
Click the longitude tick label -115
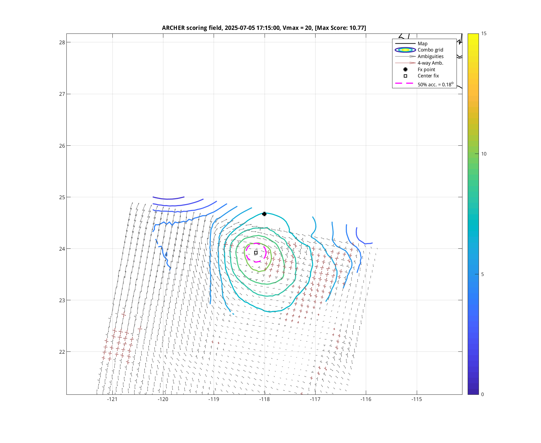(x=417, y=399)
